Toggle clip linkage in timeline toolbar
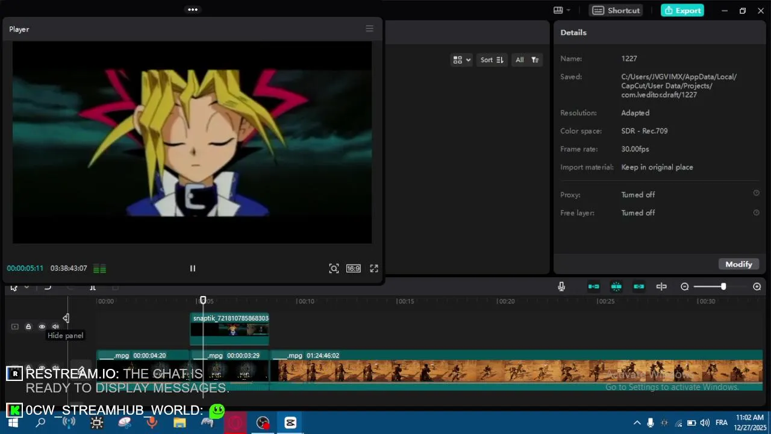The width and height of the screenshot is (771, 434). pyautogui.click(x=639, y=286)
